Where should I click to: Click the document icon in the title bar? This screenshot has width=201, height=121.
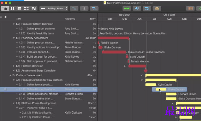tap(105, 3)
